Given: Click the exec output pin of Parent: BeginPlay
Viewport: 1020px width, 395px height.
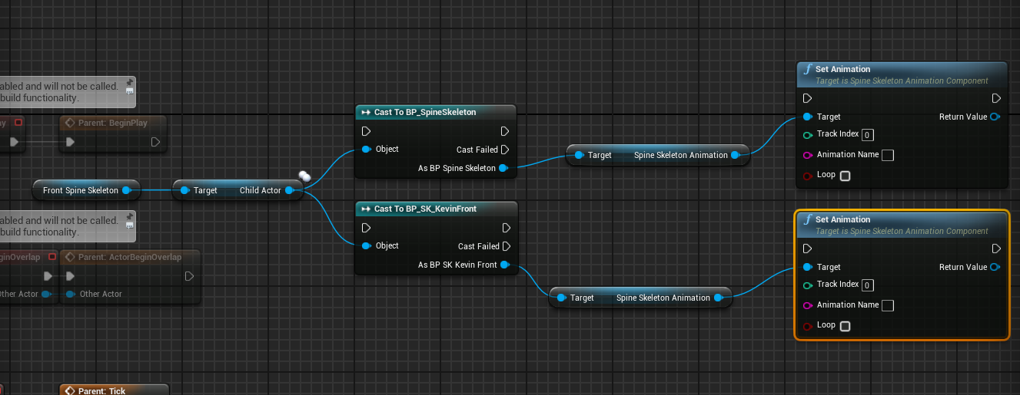Looking at the screenshot, I should point(155,142).
